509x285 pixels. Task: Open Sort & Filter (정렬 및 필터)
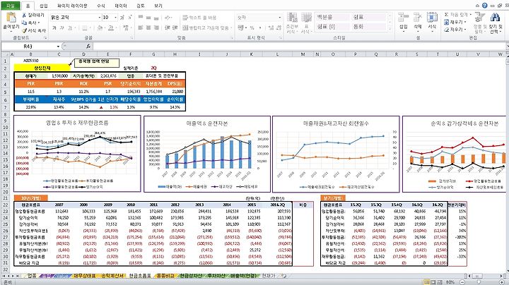479,23
